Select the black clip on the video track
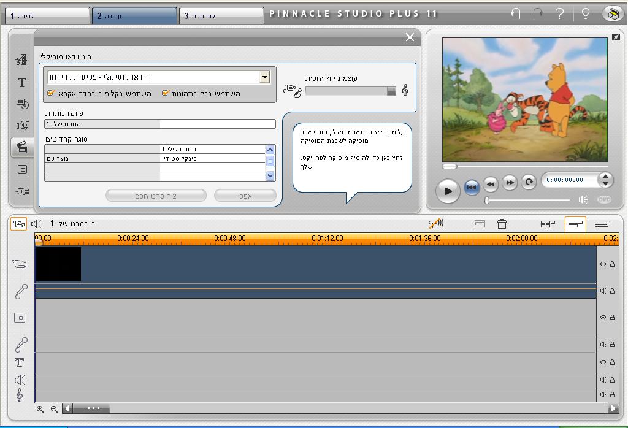This screenshot has height=428, width=628. coord(58,264)
